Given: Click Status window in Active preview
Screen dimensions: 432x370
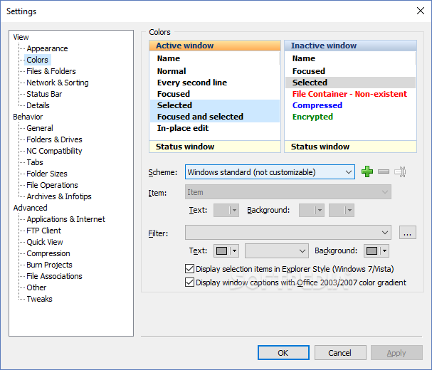Looking at the screenshot, I should [x=215, y=147].
